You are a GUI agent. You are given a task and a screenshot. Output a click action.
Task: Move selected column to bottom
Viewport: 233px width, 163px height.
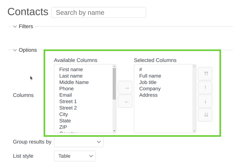(x=205, y=115)
